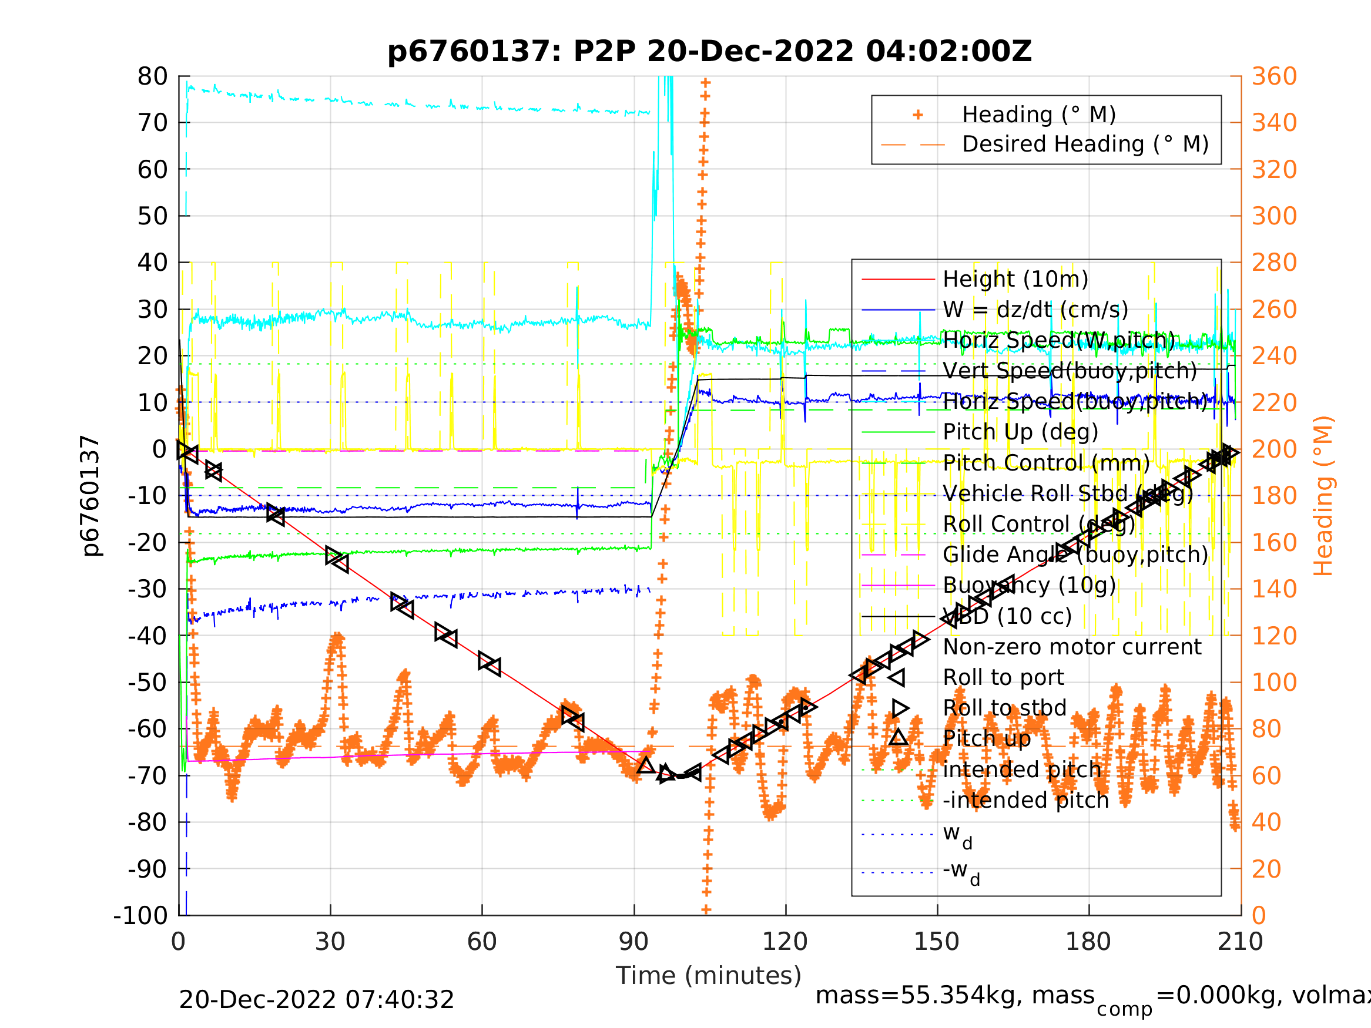Click the rotated orange 'Heading (°M)' axis label
1371x1028 pixels.
(x=1323, y=496)
